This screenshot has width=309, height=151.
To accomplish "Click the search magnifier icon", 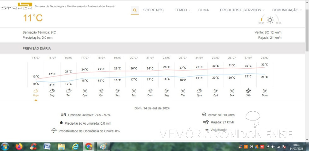I will tap(135, 10).
